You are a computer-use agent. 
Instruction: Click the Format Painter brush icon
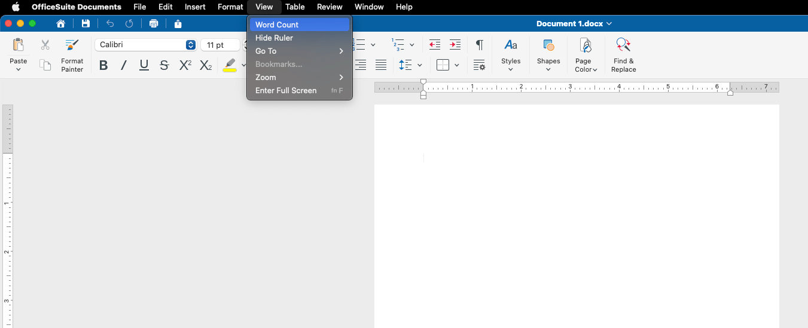(x=72, y=45)
